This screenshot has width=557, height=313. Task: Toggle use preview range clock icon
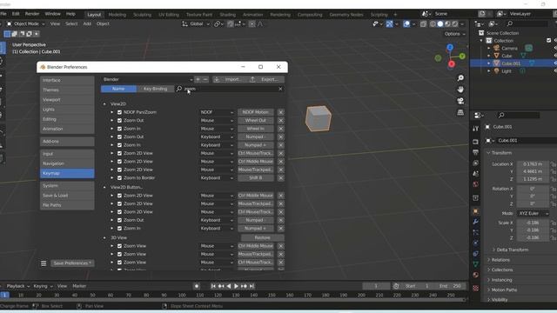396,286
